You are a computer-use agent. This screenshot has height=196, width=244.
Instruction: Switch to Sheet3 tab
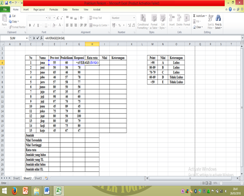[38, 178]
